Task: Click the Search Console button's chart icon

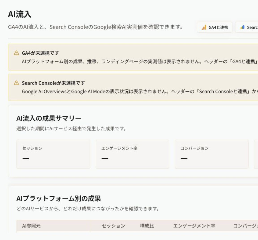Action: 242,27
